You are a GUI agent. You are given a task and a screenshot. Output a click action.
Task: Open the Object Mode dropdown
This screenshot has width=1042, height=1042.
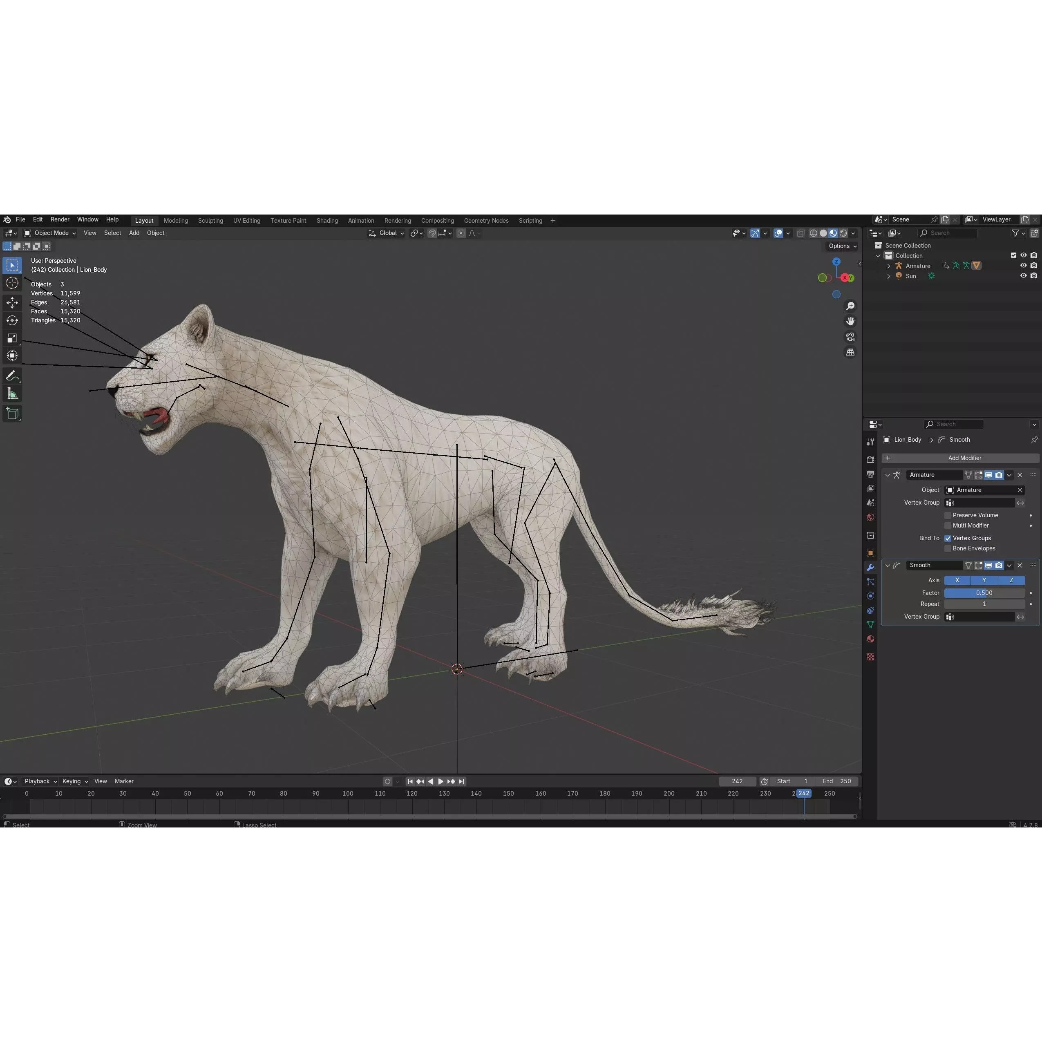[x=51, y=233]
